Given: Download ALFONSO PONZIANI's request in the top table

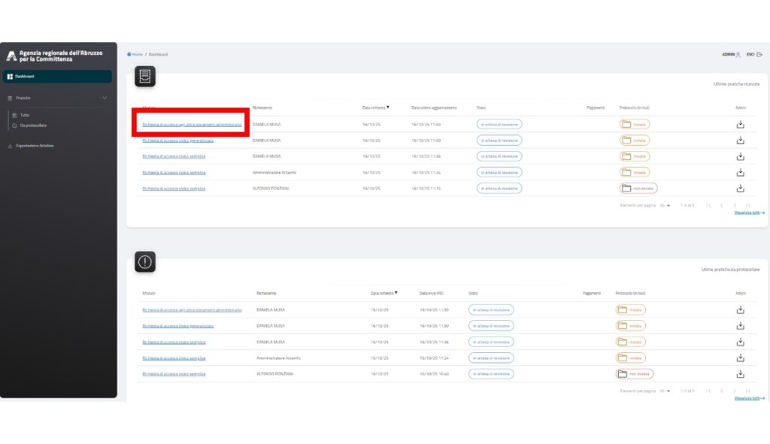Looking at the screenshot, I should (x=740, y=188).
